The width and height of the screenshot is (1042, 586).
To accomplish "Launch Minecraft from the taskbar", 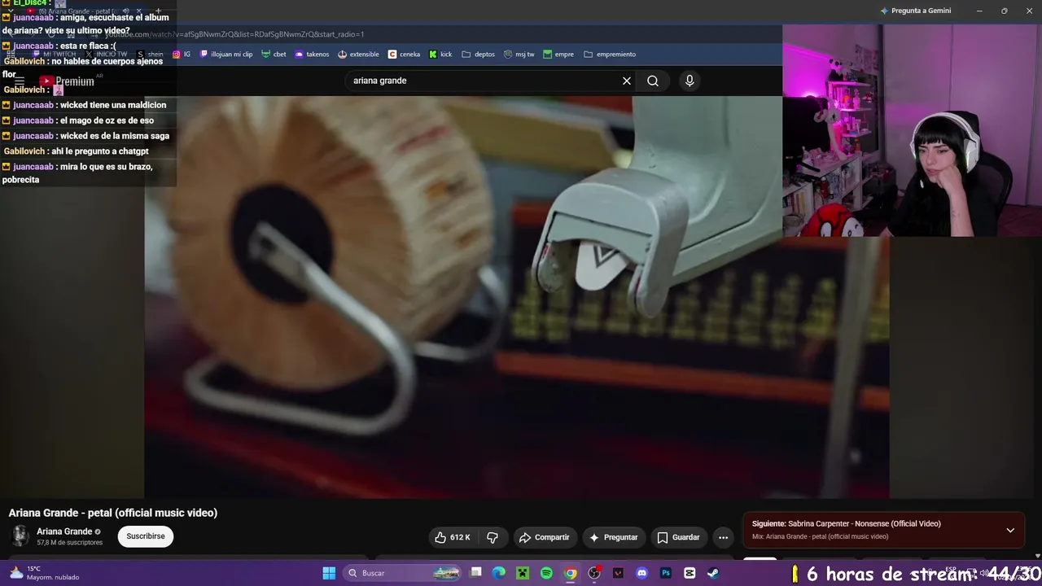I will 523,573.
